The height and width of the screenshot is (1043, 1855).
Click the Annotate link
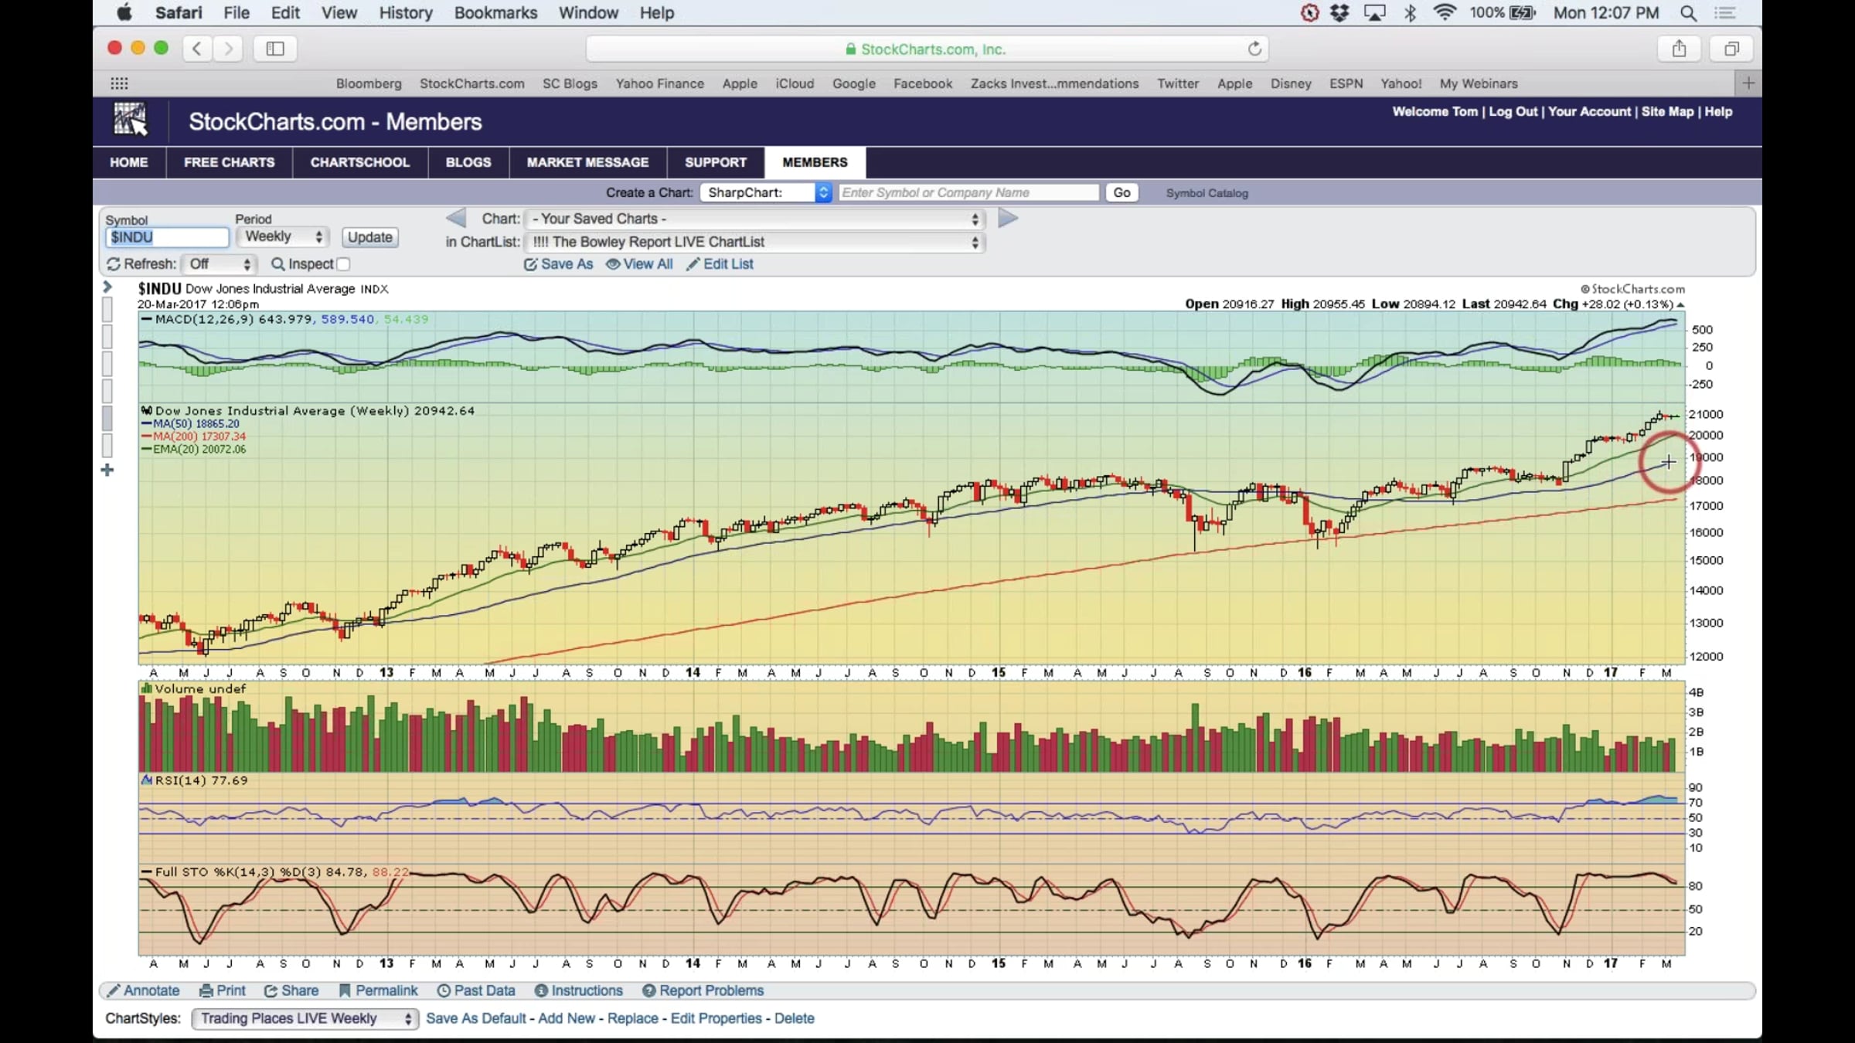(144, 990)
